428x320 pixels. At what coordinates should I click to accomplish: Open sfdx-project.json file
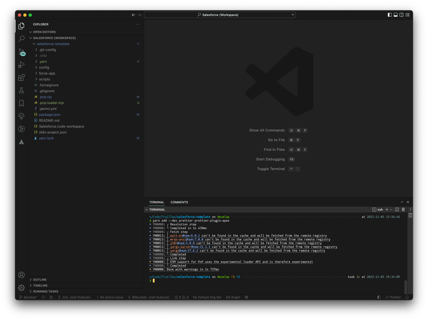tap(86, 132)
